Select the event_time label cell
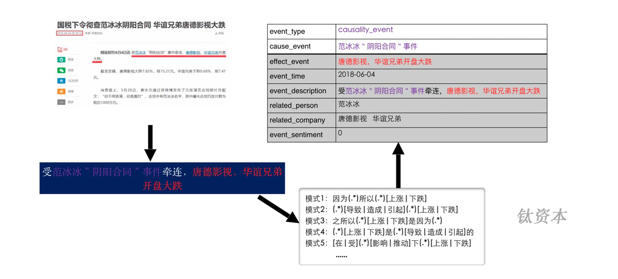 [x=301, y=76]
